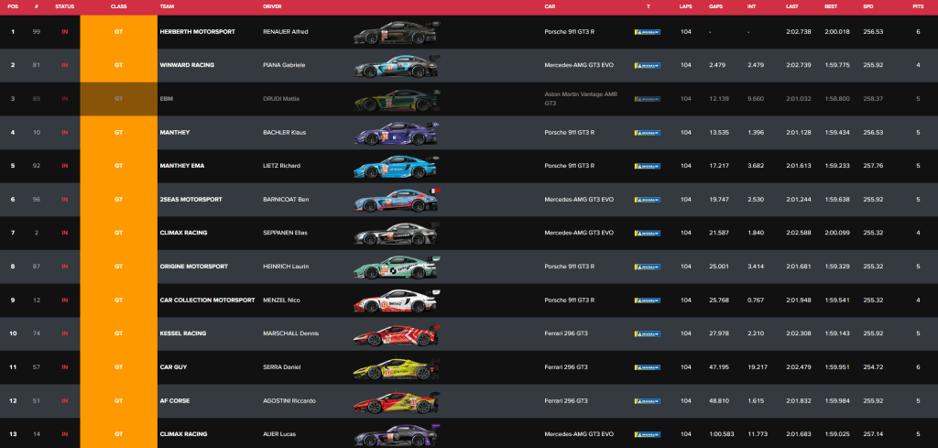Open the purple Manthey #10 Porsche image
Viewport: 938px width, 448px height.
tap(397, 133)
